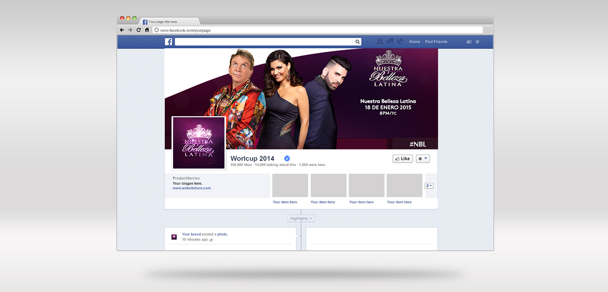Click the timeline marker dot
Screen dimensions: 608x292
[x=301, y=236]
